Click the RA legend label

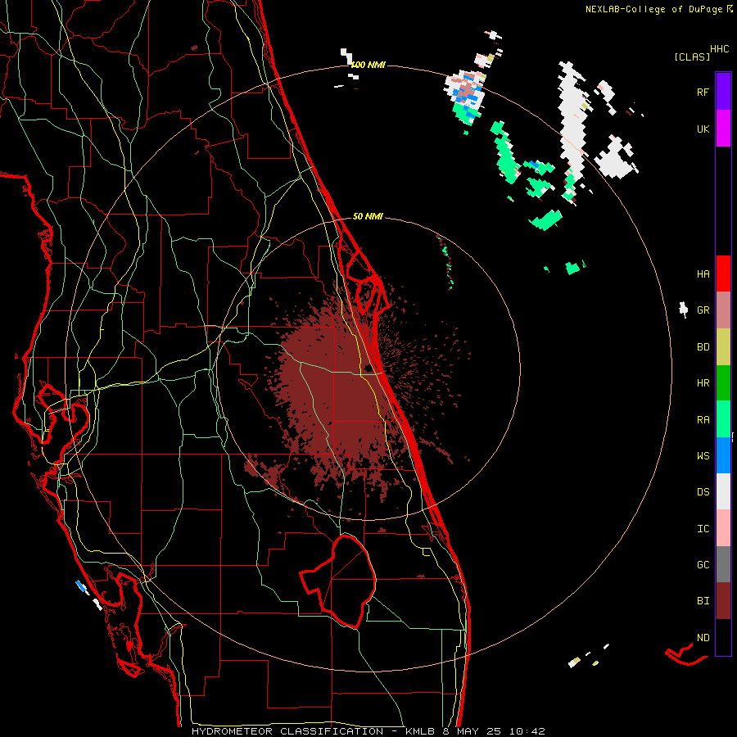point(703,419)
